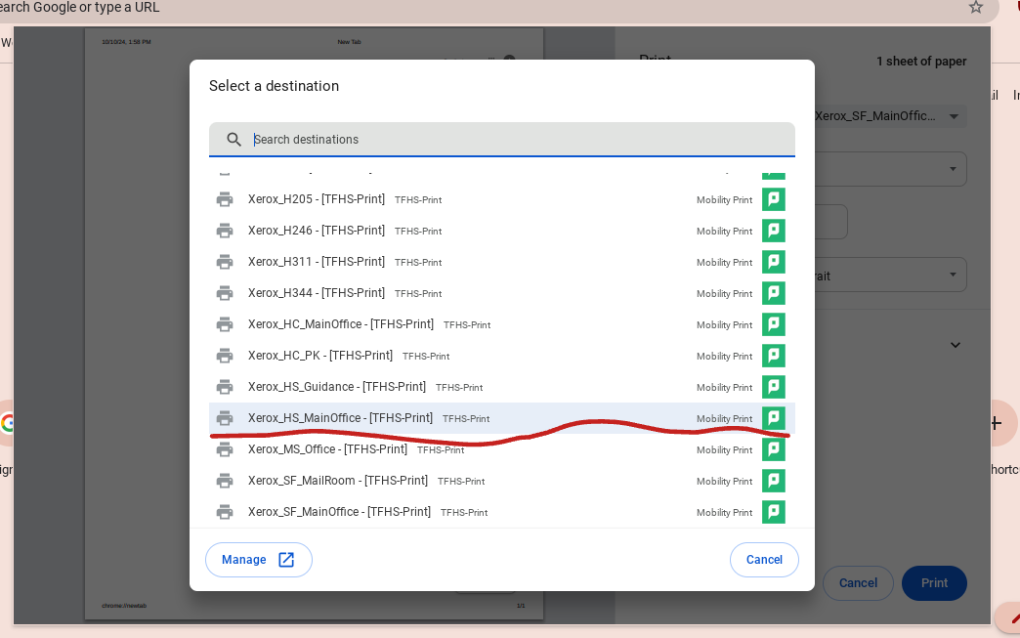Click Mobility Print green icon for Xerox_H311
Screen dimensions: 1020x638
774,262
